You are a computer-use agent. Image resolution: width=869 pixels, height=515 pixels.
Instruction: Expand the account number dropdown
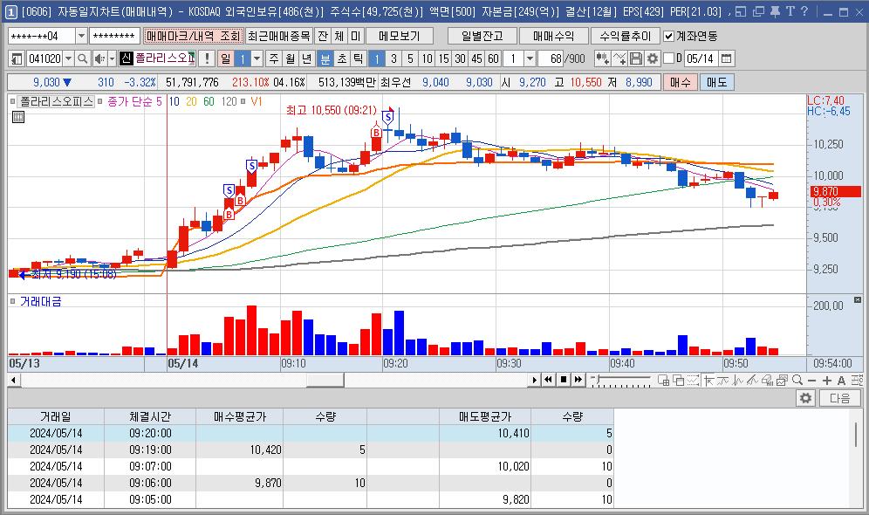[x=81, y=36]
